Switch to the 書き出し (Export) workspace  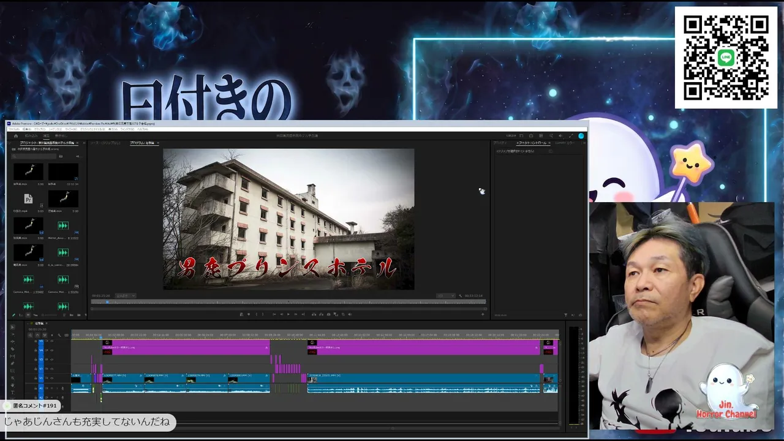click(60, 135)
